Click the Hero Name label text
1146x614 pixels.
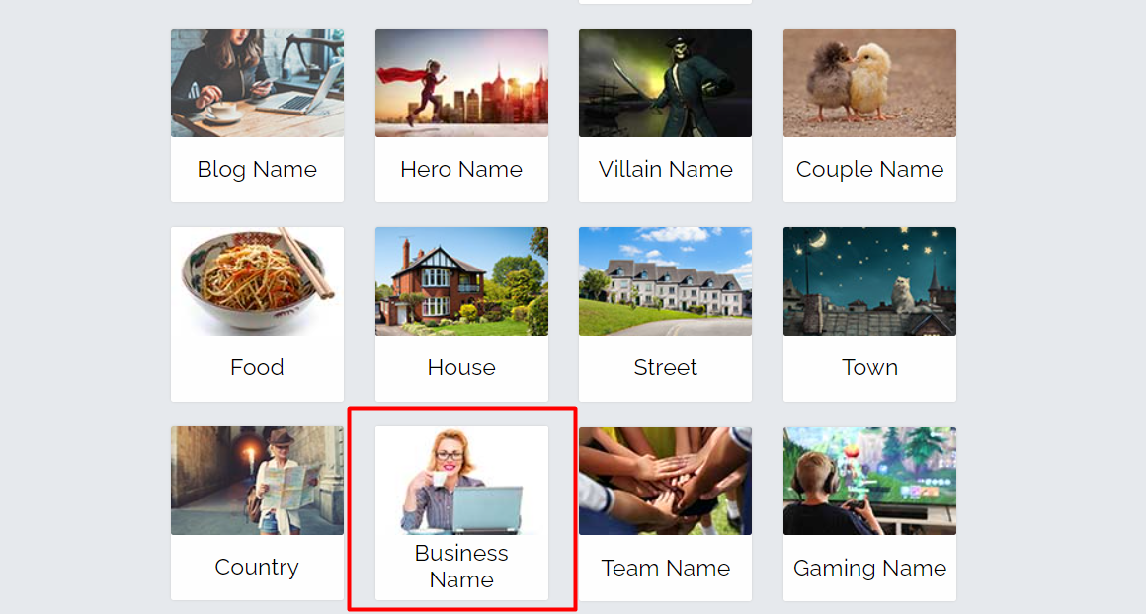[461, 169]
